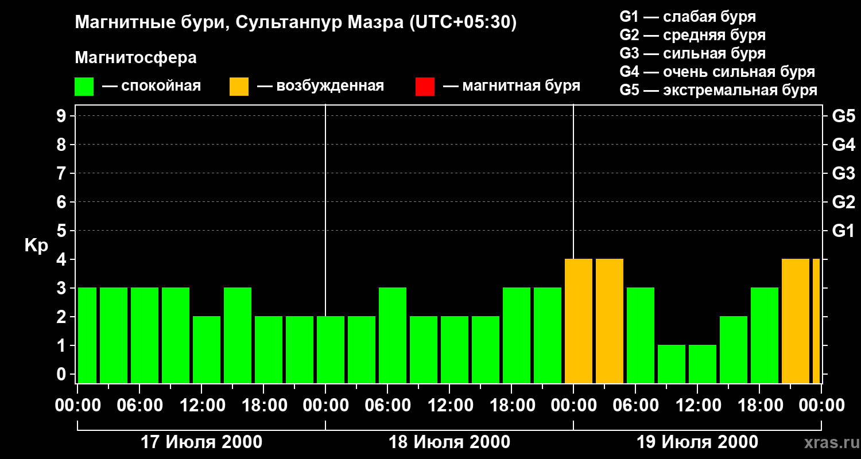Viewport: 861px width, 459px height.
Task: Click the "18:00" time label for 19 Июля
Action: (759, 406)
